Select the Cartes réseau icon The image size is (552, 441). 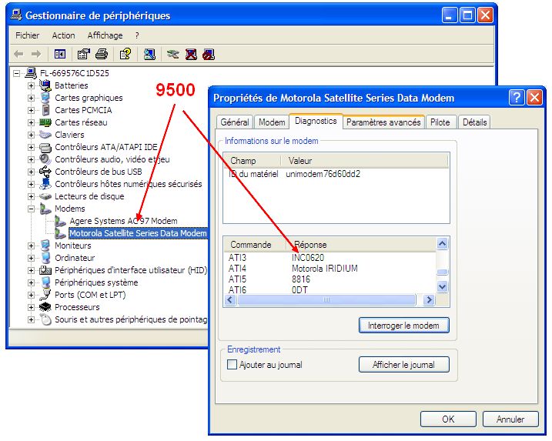click(45, 122)
